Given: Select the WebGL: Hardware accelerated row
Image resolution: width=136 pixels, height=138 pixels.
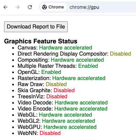Looking at the screenshot, I should [x=55, y=115].
